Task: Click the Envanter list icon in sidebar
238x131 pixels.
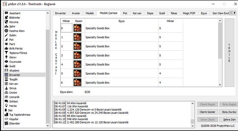Action: [x=6, y=75]
